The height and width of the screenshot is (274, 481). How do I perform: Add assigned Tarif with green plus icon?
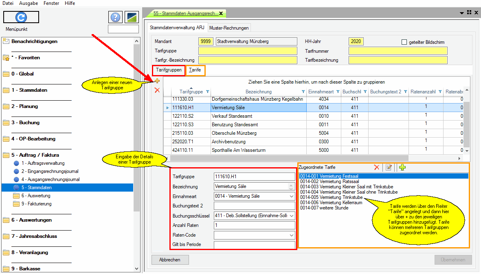402,167
